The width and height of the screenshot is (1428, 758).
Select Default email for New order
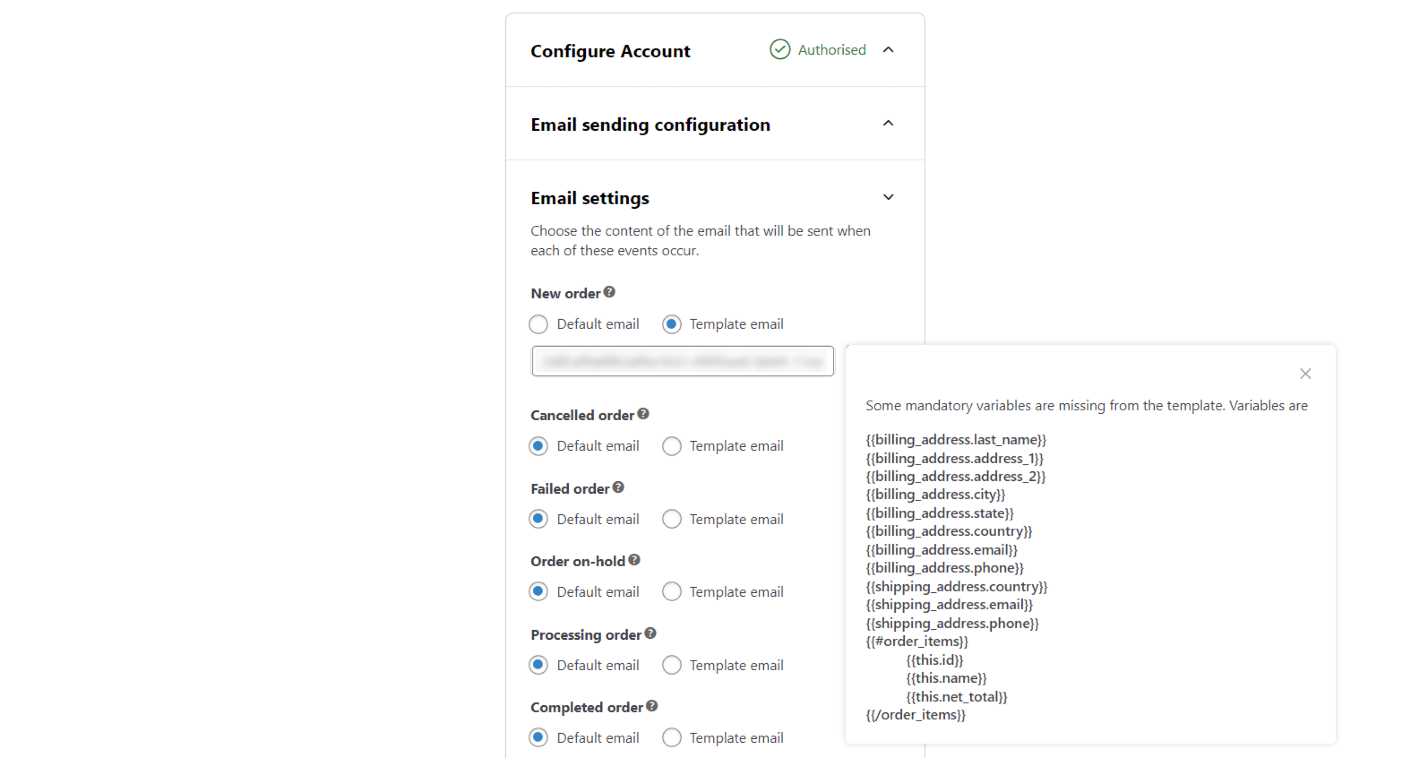point(538,324)
